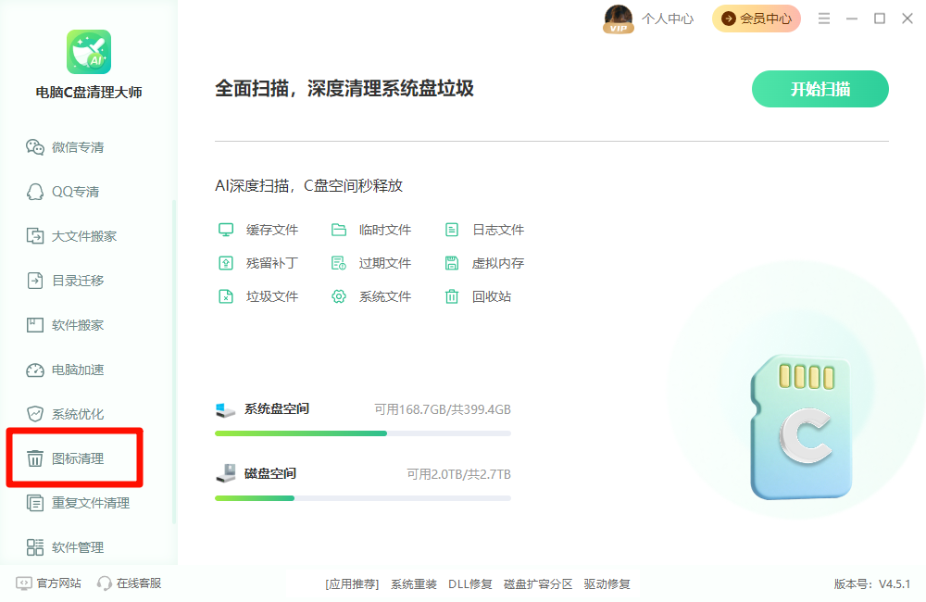This screenshot has width=926, height=602.
Task: Open 个人中心 user center
Action: point(668,19)
